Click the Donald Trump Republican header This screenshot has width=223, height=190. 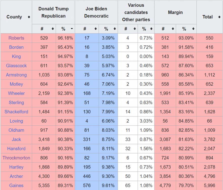53,12
